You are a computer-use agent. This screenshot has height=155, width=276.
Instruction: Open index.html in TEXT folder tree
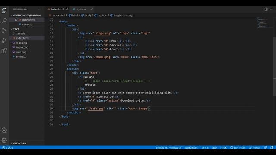point(22,38)
